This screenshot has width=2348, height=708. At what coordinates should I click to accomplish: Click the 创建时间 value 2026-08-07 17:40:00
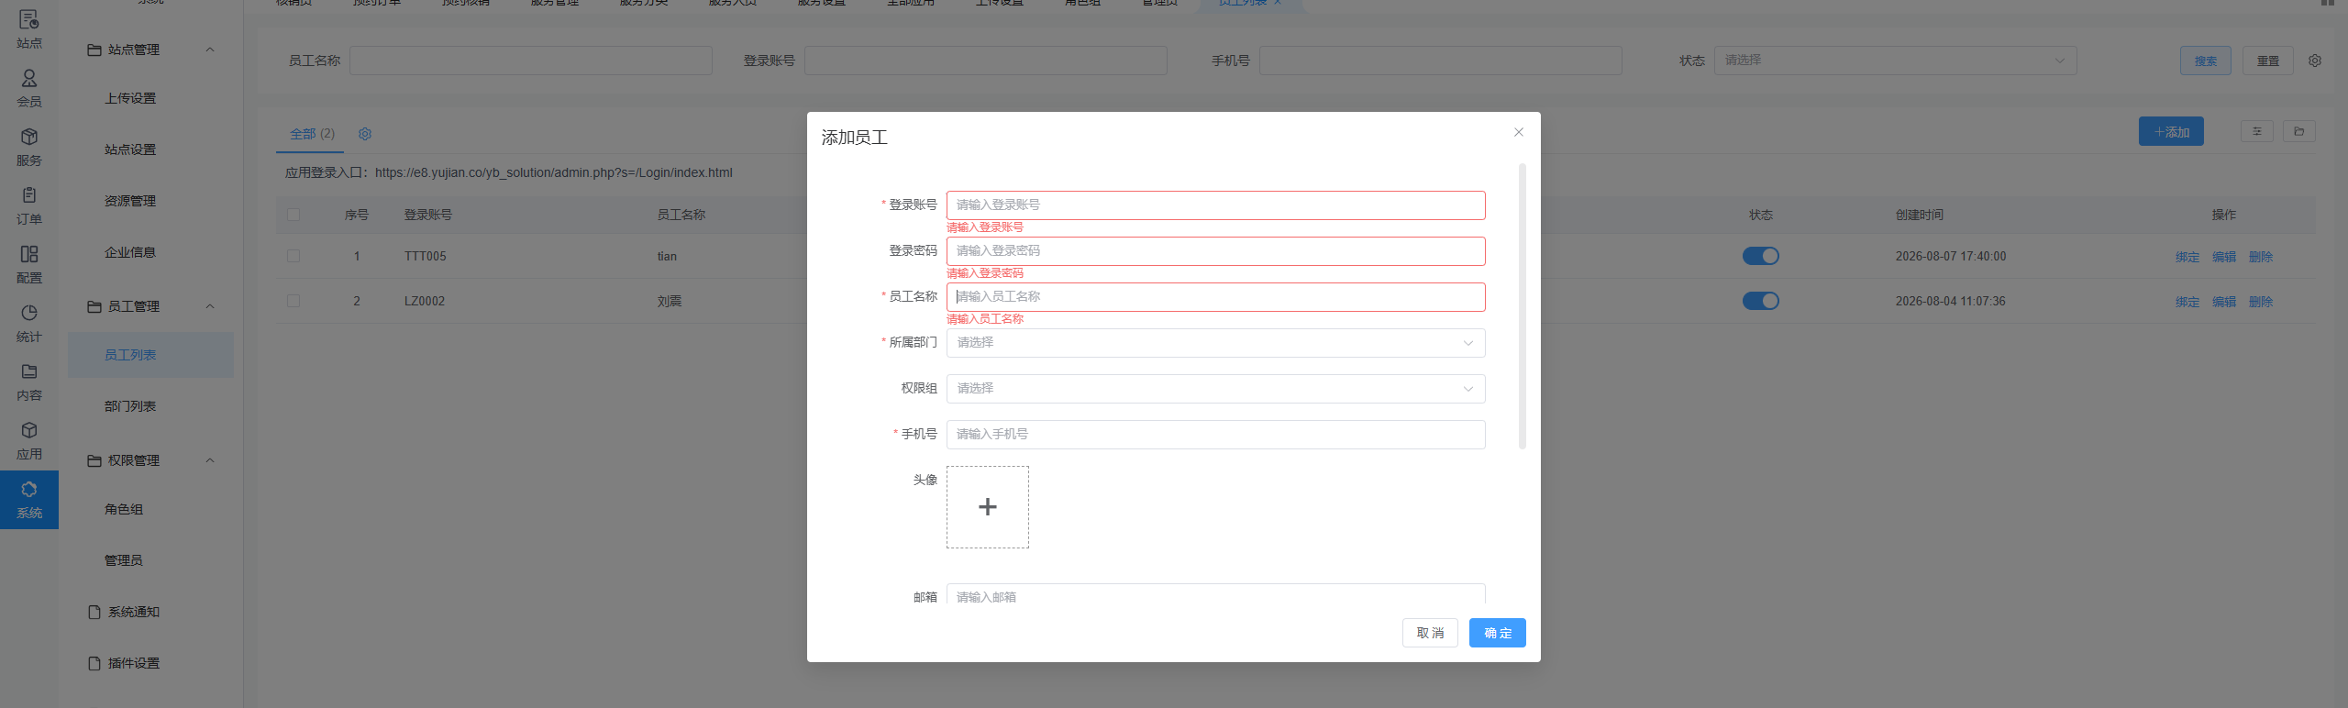tap(1951, 256)
